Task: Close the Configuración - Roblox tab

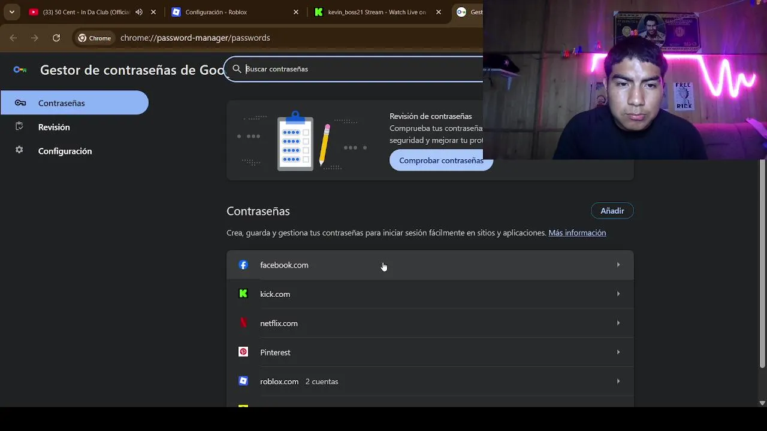Action: pyautogui.click(x=295, y=12)
